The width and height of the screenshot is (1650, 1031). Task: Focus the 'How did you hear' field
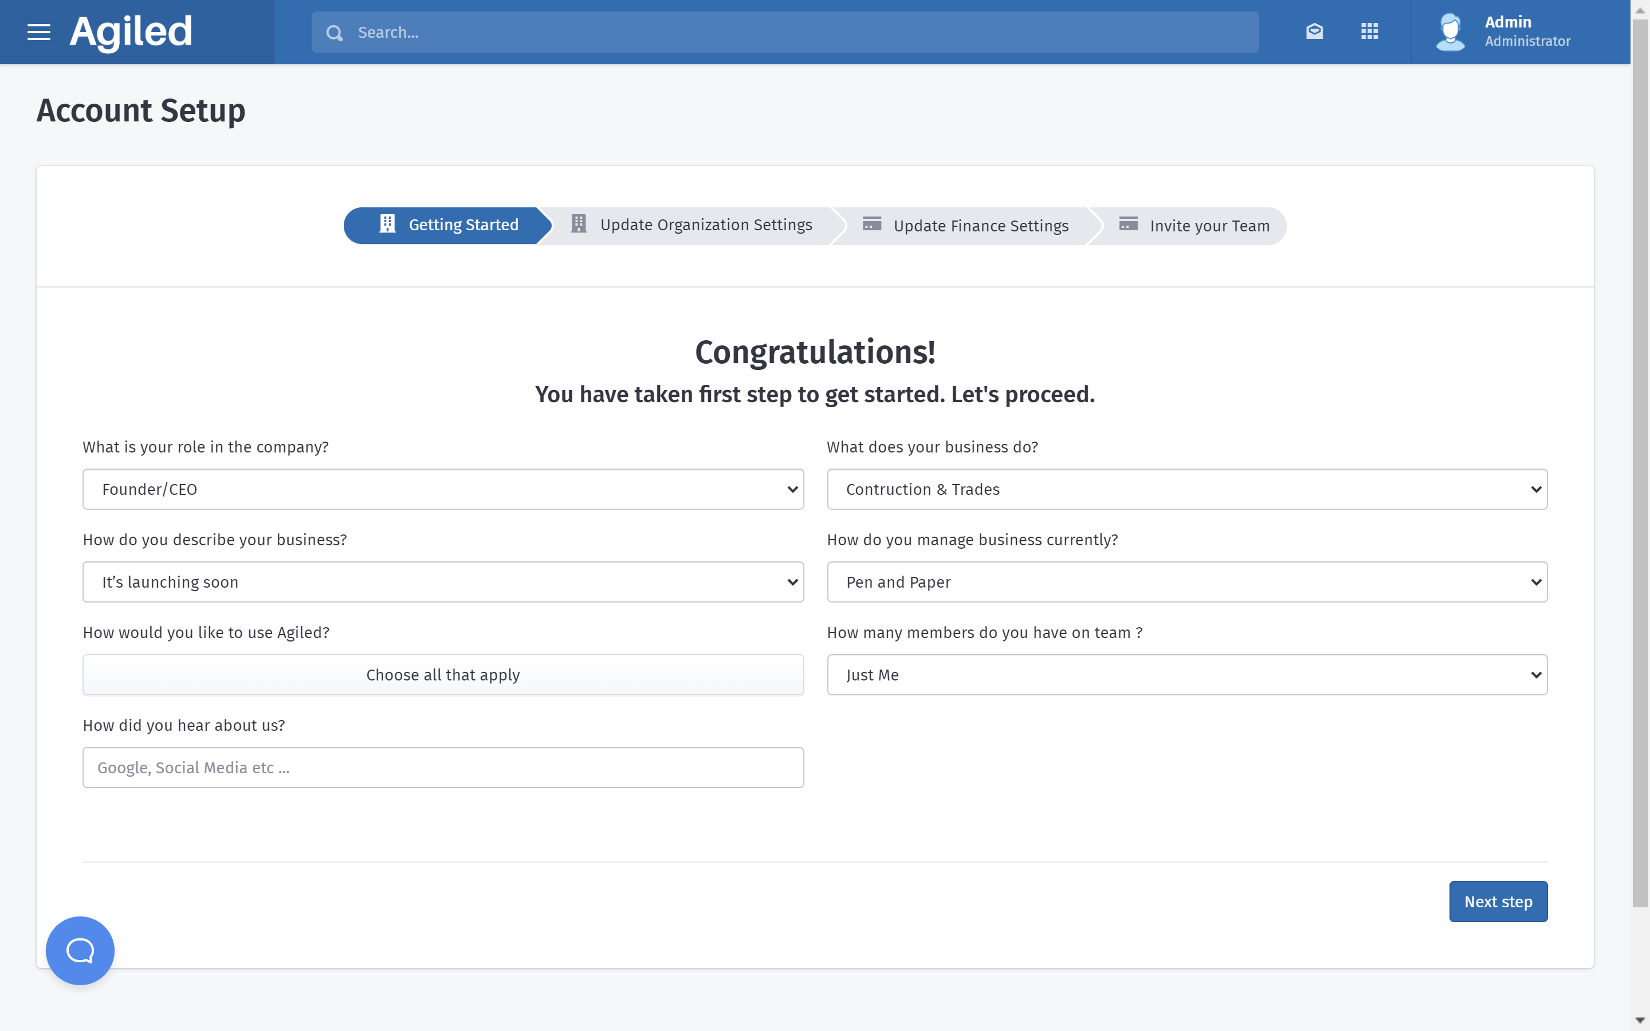[442, 767]
